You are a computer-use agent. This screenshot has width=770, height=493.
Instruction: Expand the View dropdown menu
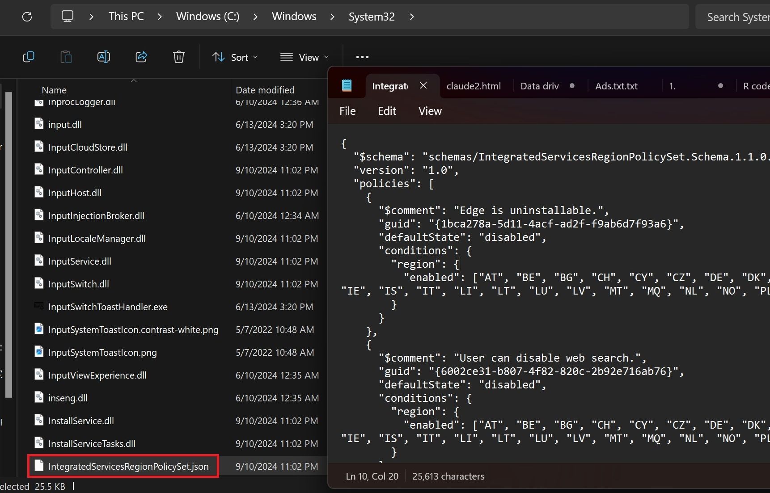point(305,57)
